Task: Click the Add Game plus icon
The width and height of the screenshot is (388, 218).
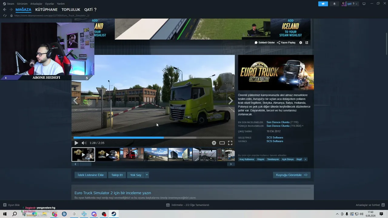Action: click(x=5, y=205)
